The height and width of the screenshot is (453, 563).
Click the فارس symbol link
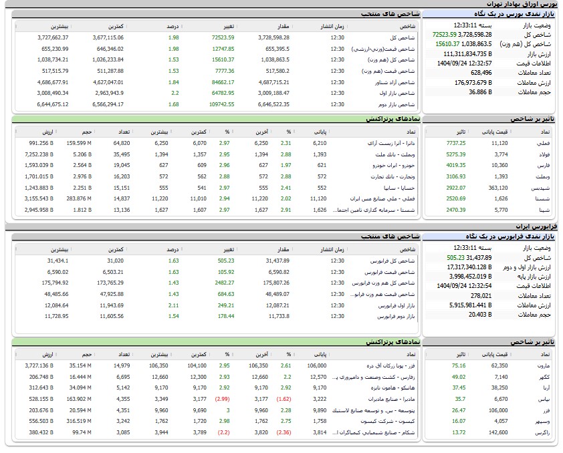(546, 165)
